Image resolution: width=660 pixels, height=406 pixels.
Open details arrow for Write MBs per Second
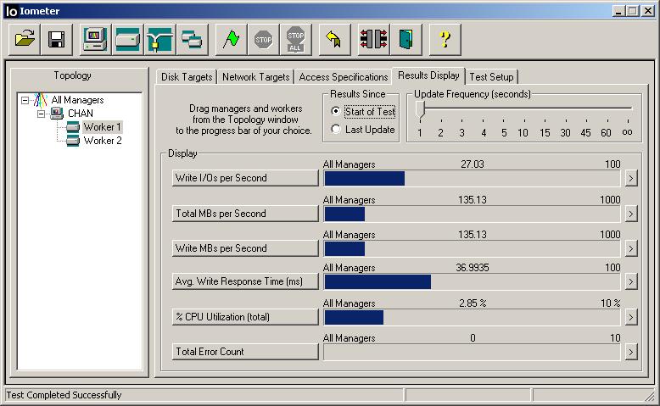click(x=630, y=248)
